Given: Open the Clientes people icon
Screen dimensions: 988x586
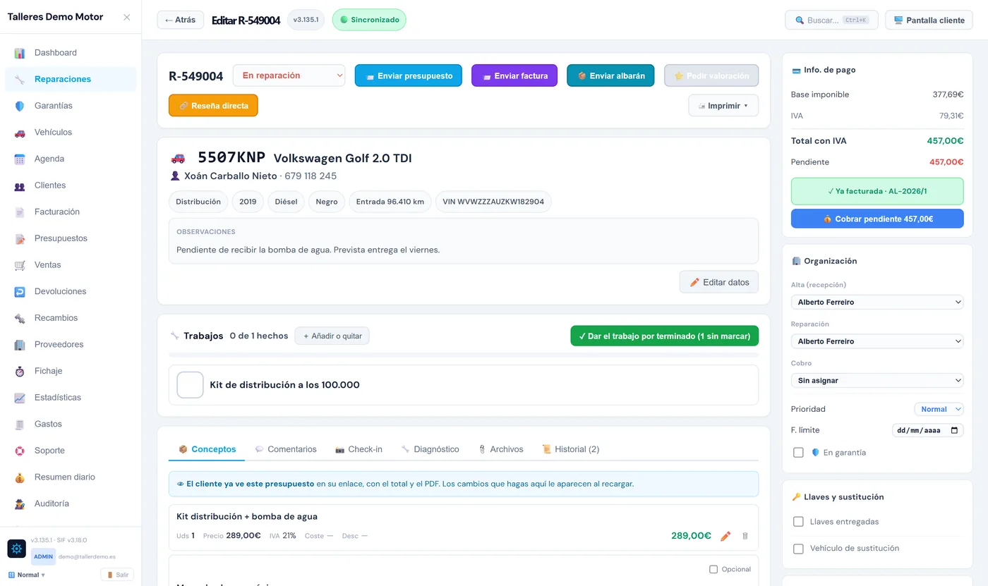Looking at the screenshot, I should click(20, 185).
